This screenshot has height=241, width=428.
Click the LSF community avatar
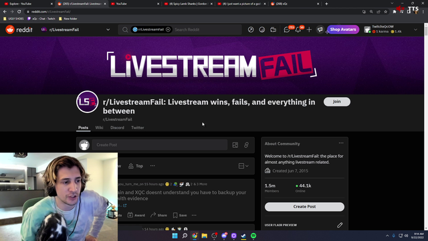pyautogui.click(x=87, y=102)
